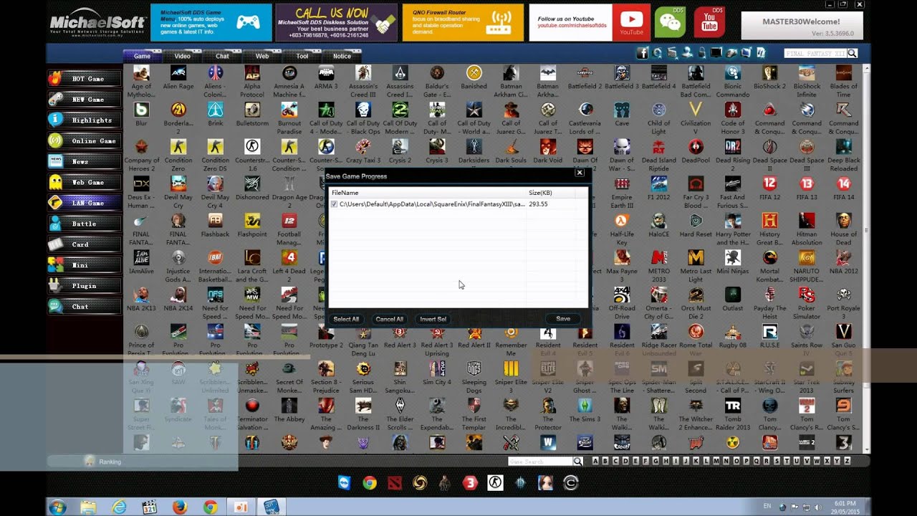Open the WeChat banner icon
917x516 pixels.
[x=671, y=22]
